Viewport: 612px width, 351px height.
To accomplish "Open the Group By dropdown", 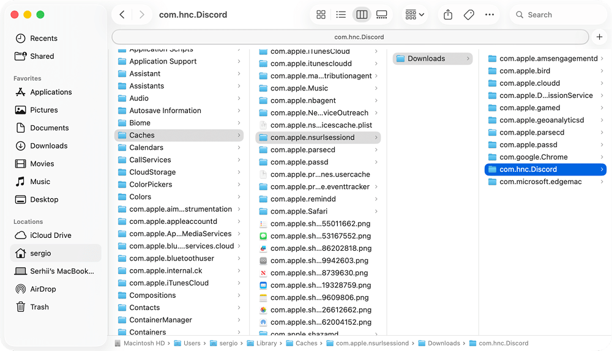I will 414,15.
